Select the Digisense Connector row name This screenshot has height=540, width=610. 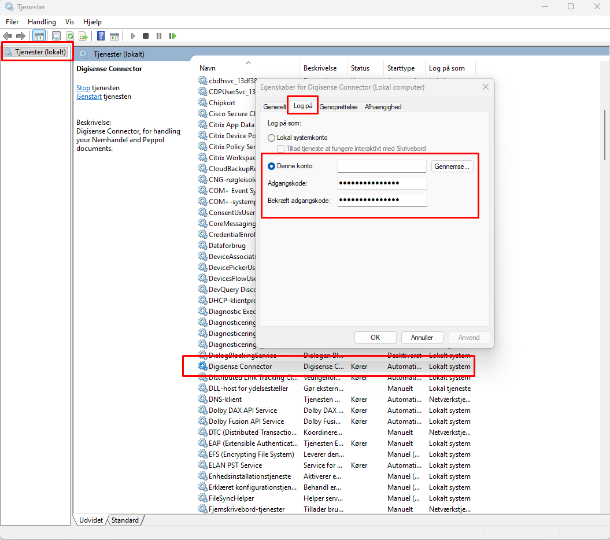coord(240,367)
